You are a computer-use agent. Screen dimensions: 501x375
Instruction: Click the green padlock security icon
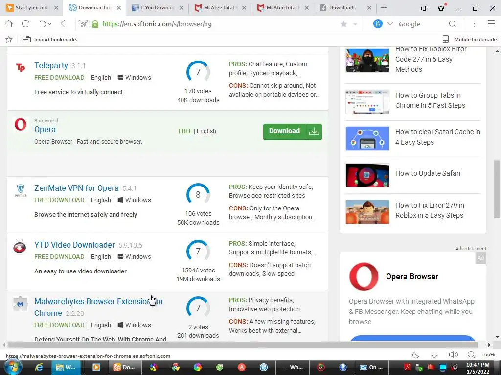pos(95,24)
